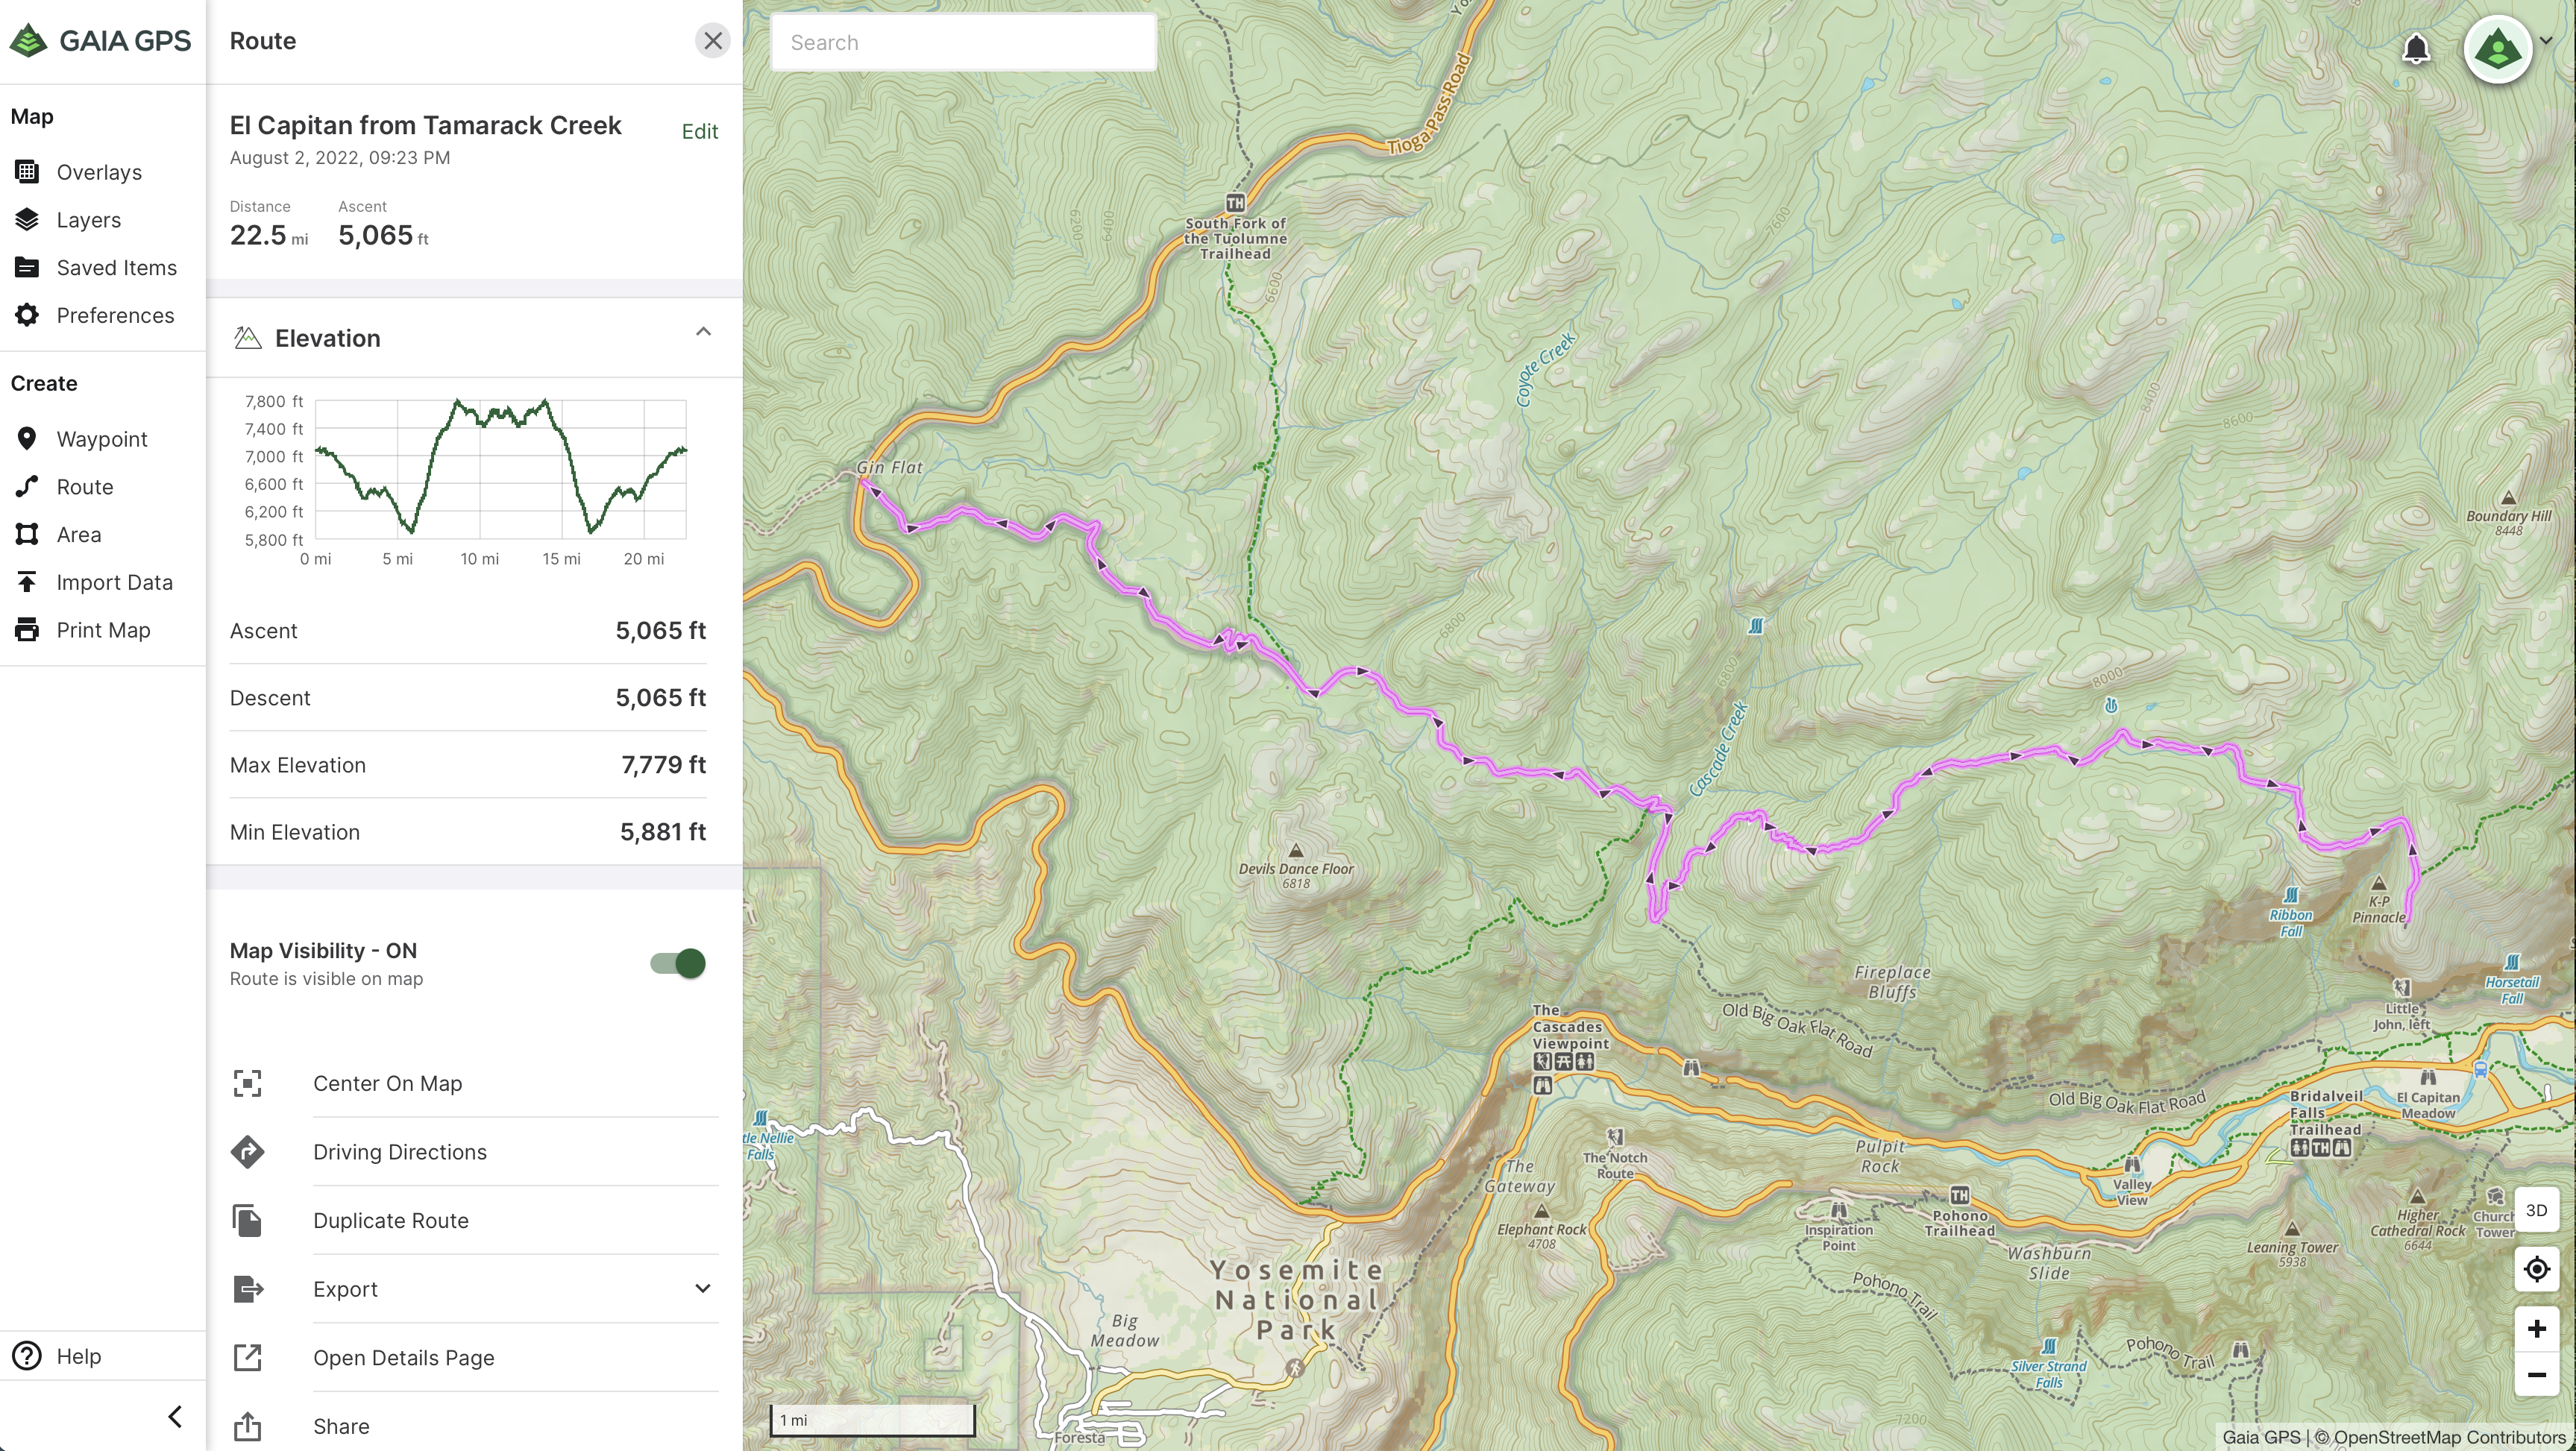Click the Devils Dance Floor peak marker

point(1296,851)
